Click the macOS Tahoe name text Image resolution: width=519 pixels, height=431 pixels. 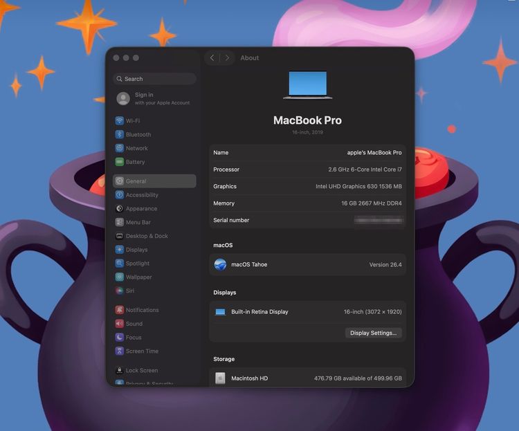point(249,264)
